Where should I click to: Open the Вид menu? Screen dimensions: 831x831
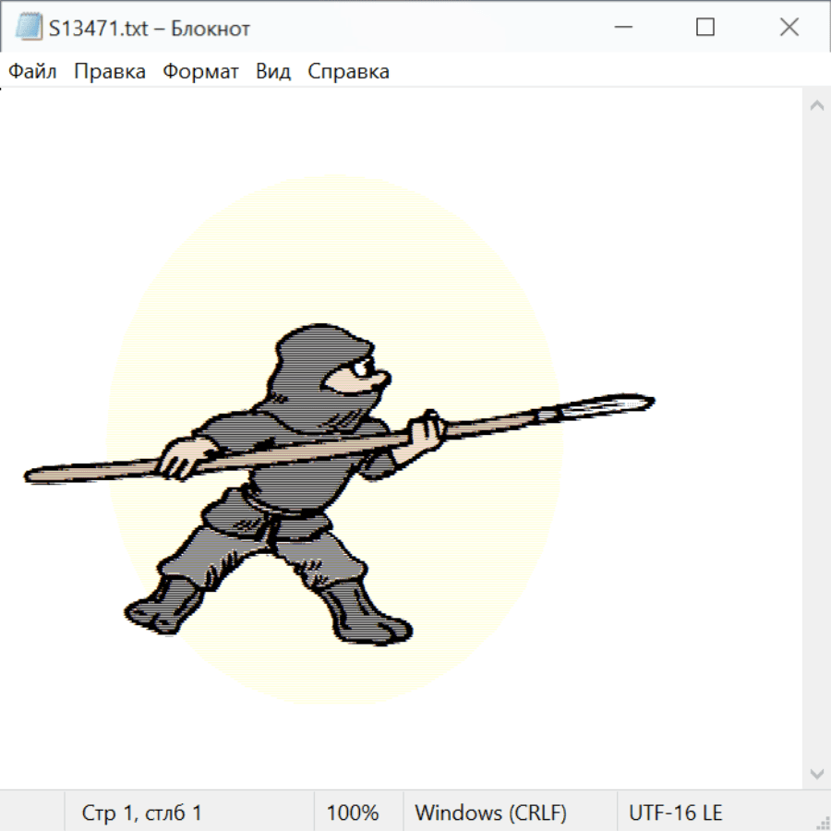click(273, 71)
